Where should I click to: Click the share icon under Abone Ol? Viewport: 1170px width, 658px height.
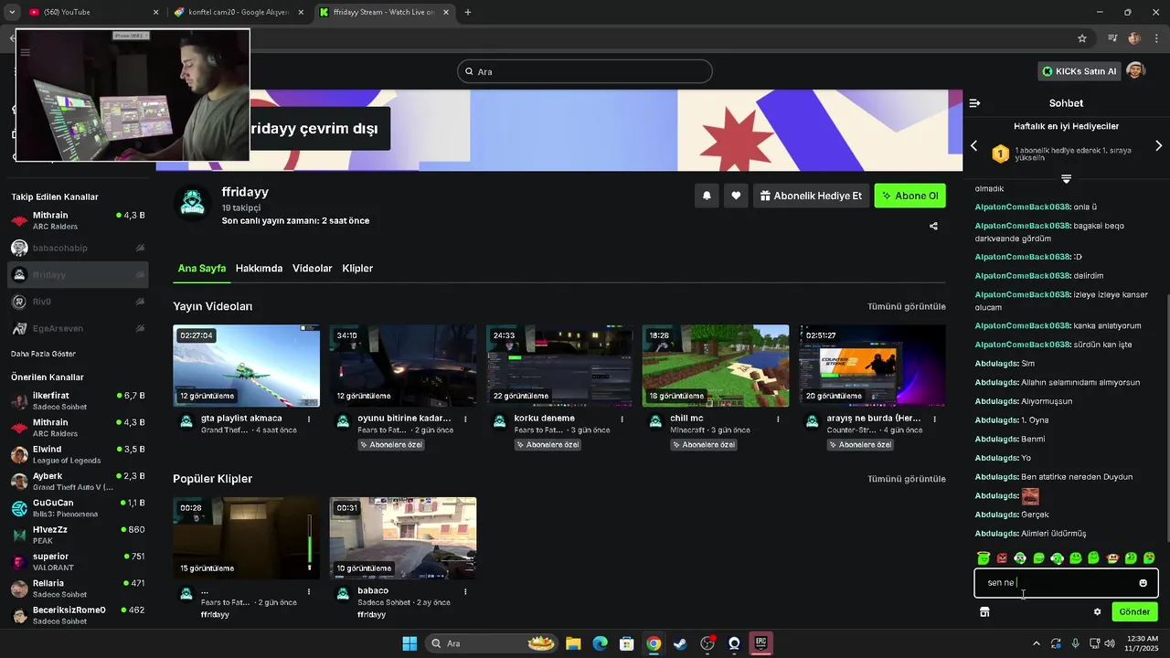[933, 226]
